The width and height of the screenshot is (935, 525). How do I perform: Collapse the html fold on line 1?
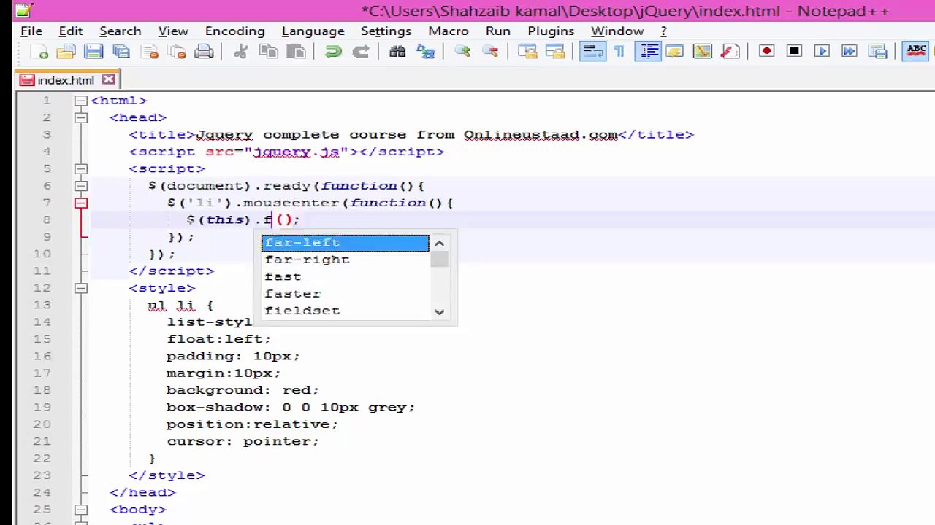(81, 101)
